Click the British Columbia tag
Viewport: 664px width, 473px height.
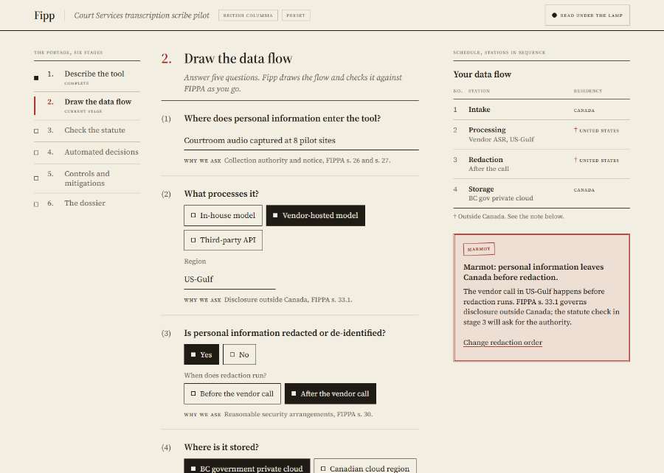[x=248, y=15]
